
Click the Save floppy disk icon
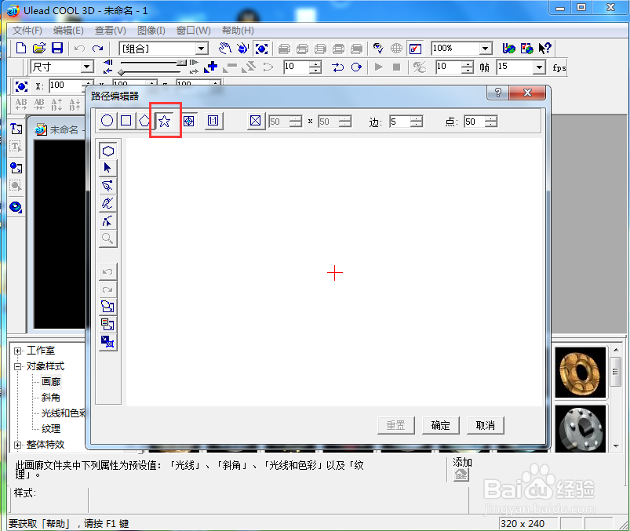pyautogui.click(x=57, y=48)
